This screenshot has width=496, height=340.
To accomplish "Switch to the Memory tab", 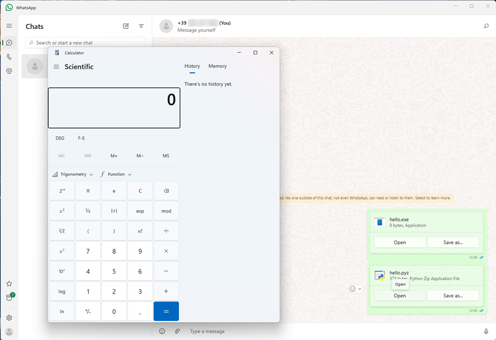I will pos(217,66).
